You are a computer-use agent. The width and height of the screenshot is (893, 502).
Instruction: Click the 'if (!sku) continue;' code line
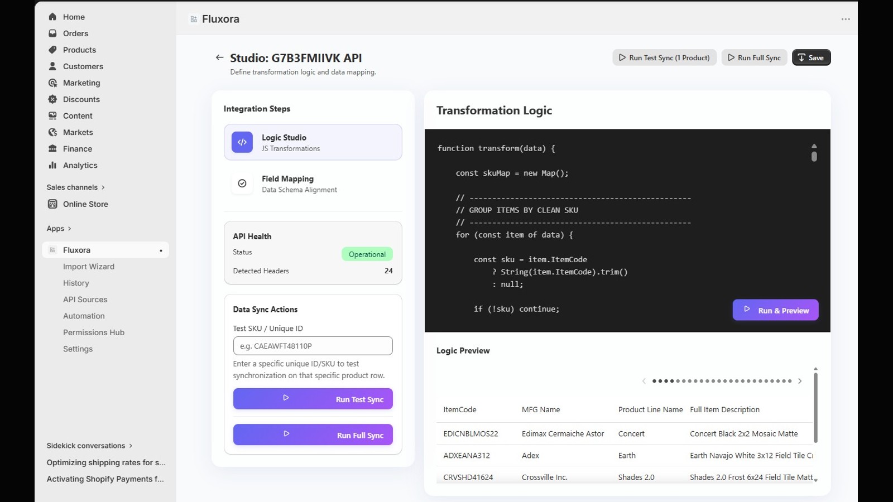click(516, 308)
